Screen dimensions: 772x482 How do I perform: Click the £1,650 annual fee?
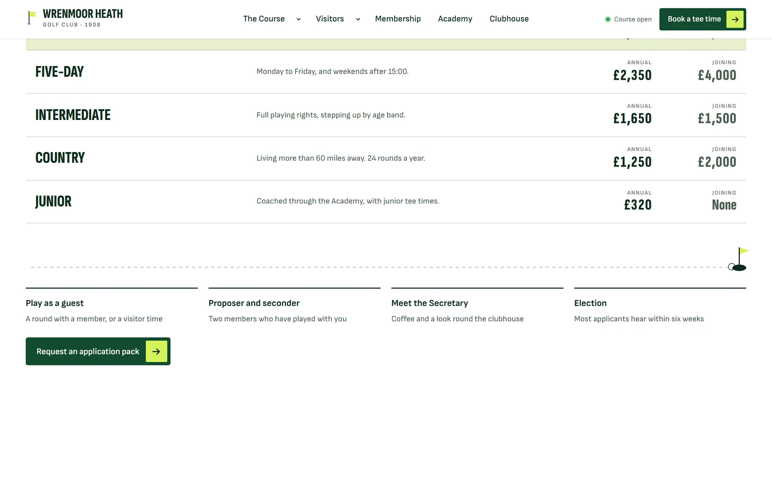coord(632,119)
